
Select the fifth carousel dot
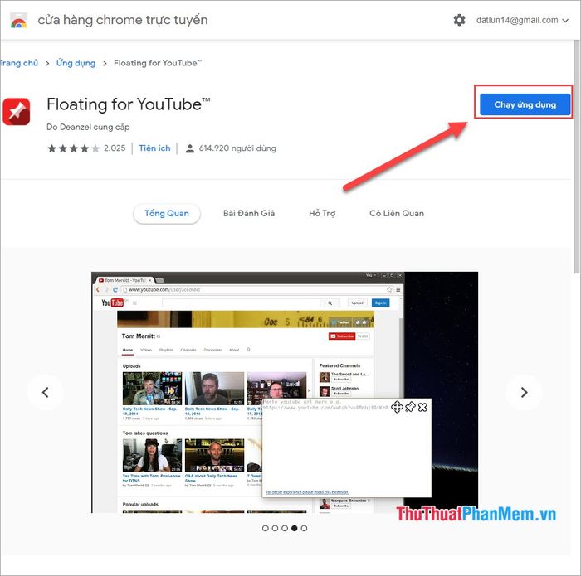coord(304,528)
